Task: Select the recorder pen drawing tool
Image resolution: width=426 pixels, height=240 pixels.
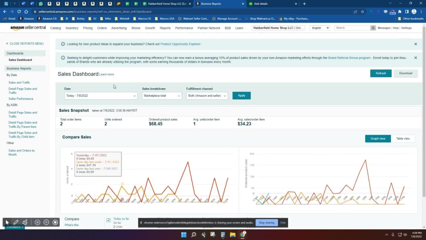Action: [x=16, y=223]
